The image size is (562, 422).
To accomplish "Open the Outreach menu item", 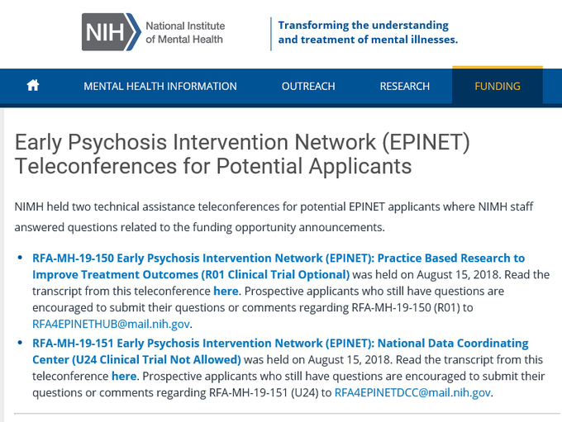I will pos(308,87).
